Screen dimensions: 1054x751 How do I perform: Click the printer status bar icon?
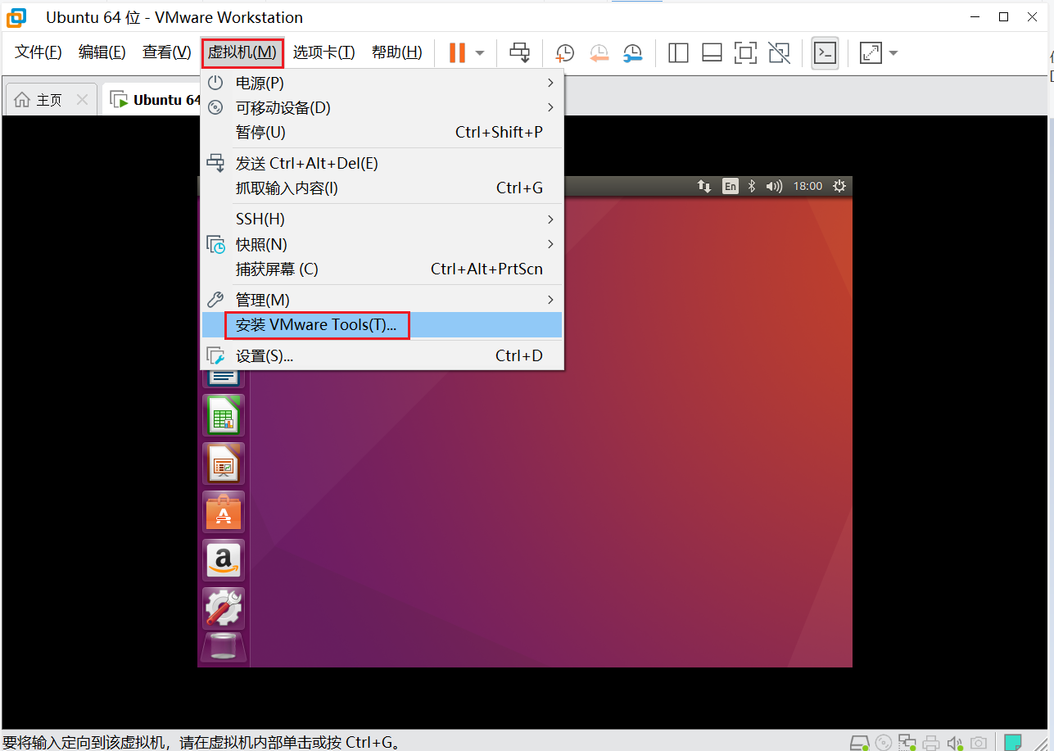click(931, 743)
